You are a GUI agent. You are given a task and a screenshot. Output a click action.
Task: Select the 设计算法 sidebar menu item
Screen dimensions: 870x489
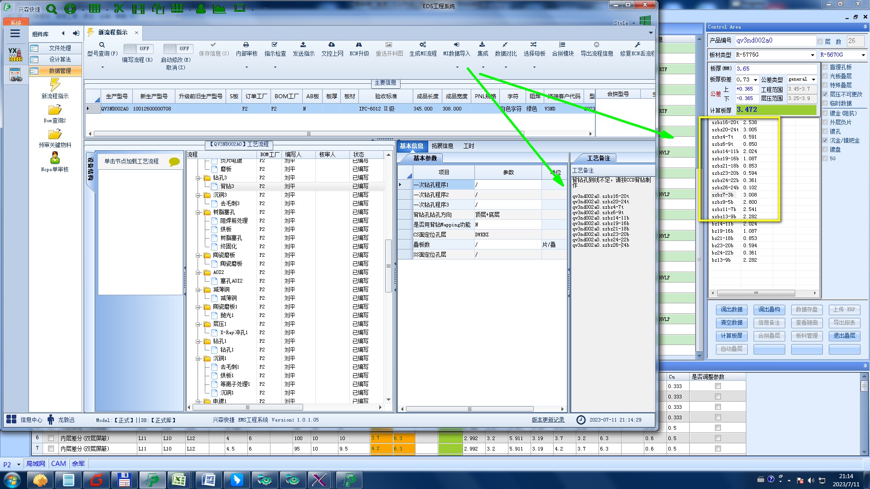60,59
